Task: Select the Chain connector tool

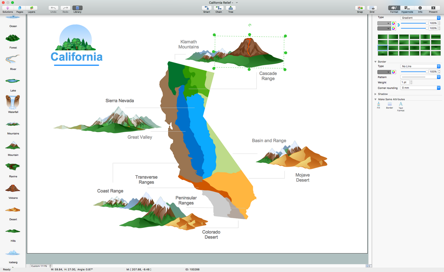Action: coord(219,9)
